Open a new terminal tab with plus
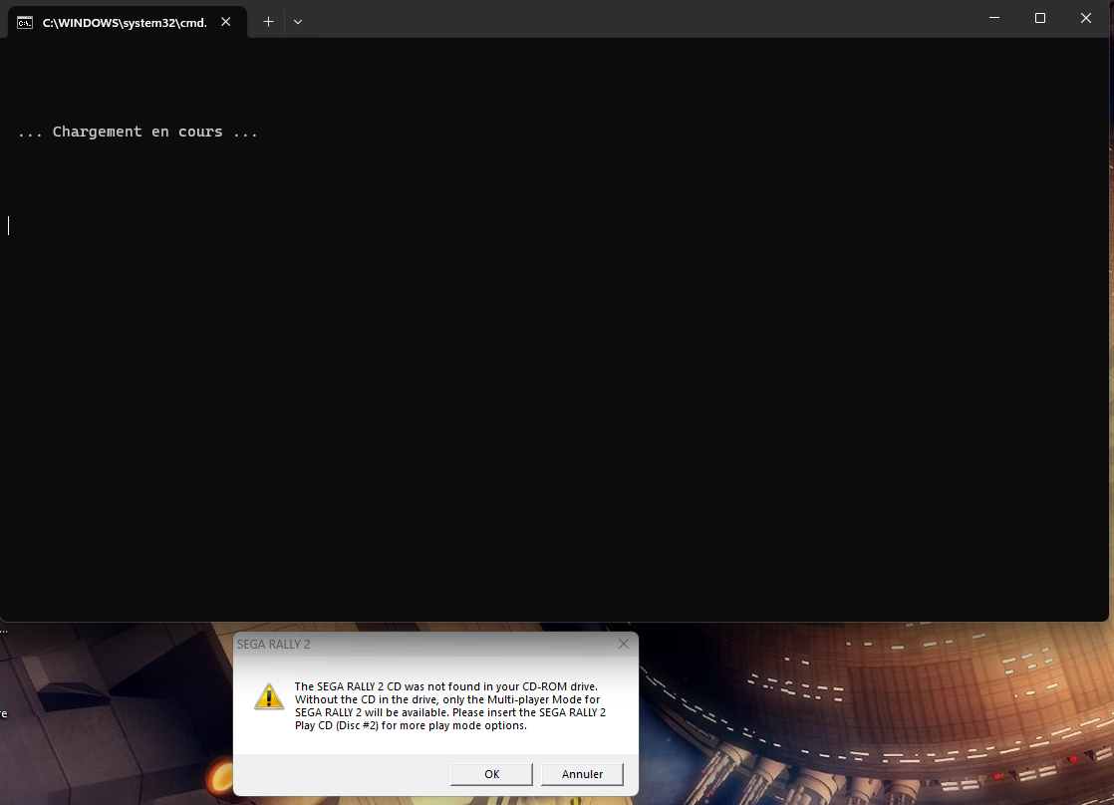This screenshot has width=1114, height=805. pyautogui.click(x=268, y=22)
